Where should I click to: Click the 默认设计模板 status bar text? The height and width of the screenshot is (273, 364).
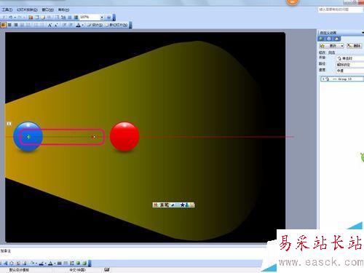click(x=19, y=270)
